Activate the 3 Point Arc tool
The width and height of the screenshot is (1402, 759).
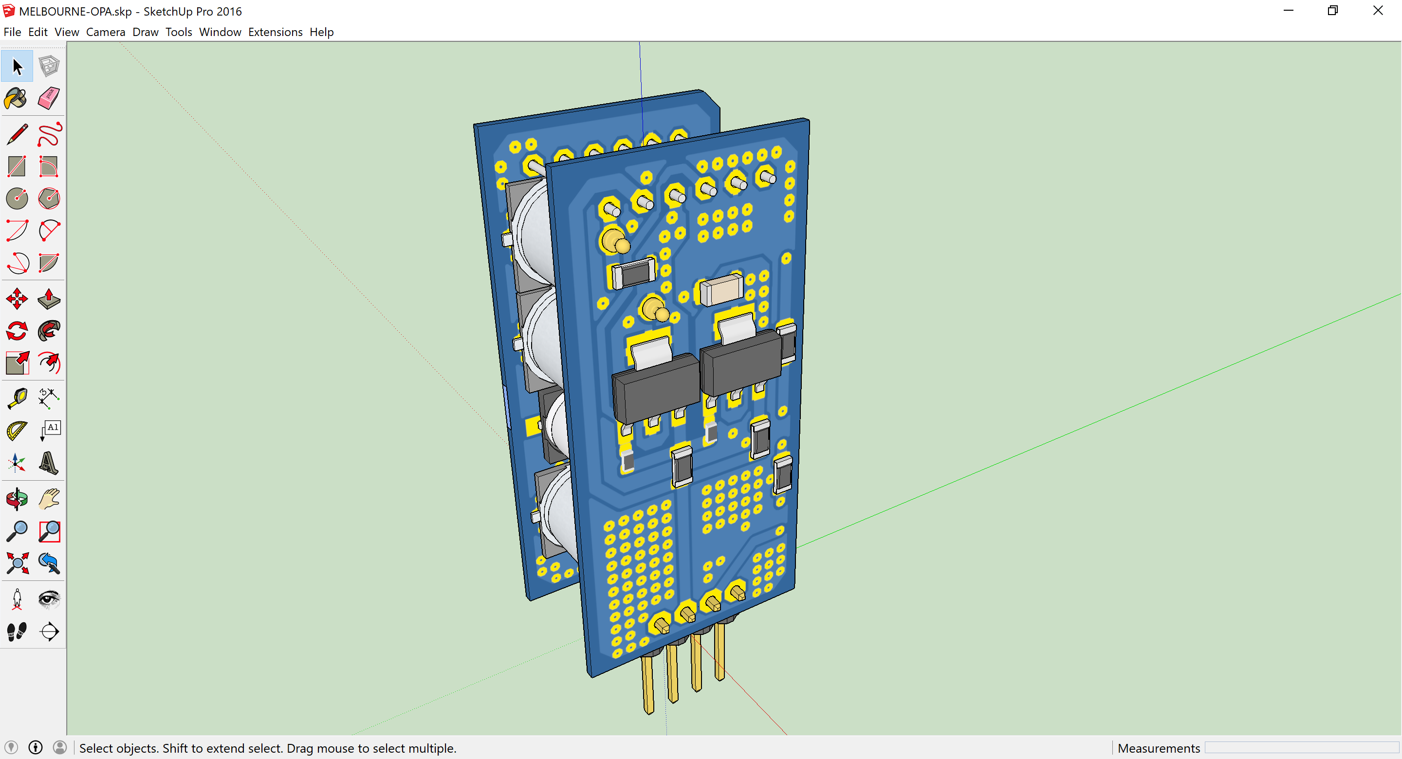(x=17, y=263)
